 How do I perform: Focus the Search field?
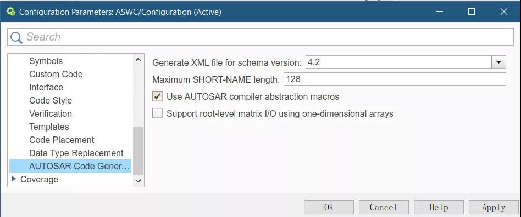[x=260, y=37]
